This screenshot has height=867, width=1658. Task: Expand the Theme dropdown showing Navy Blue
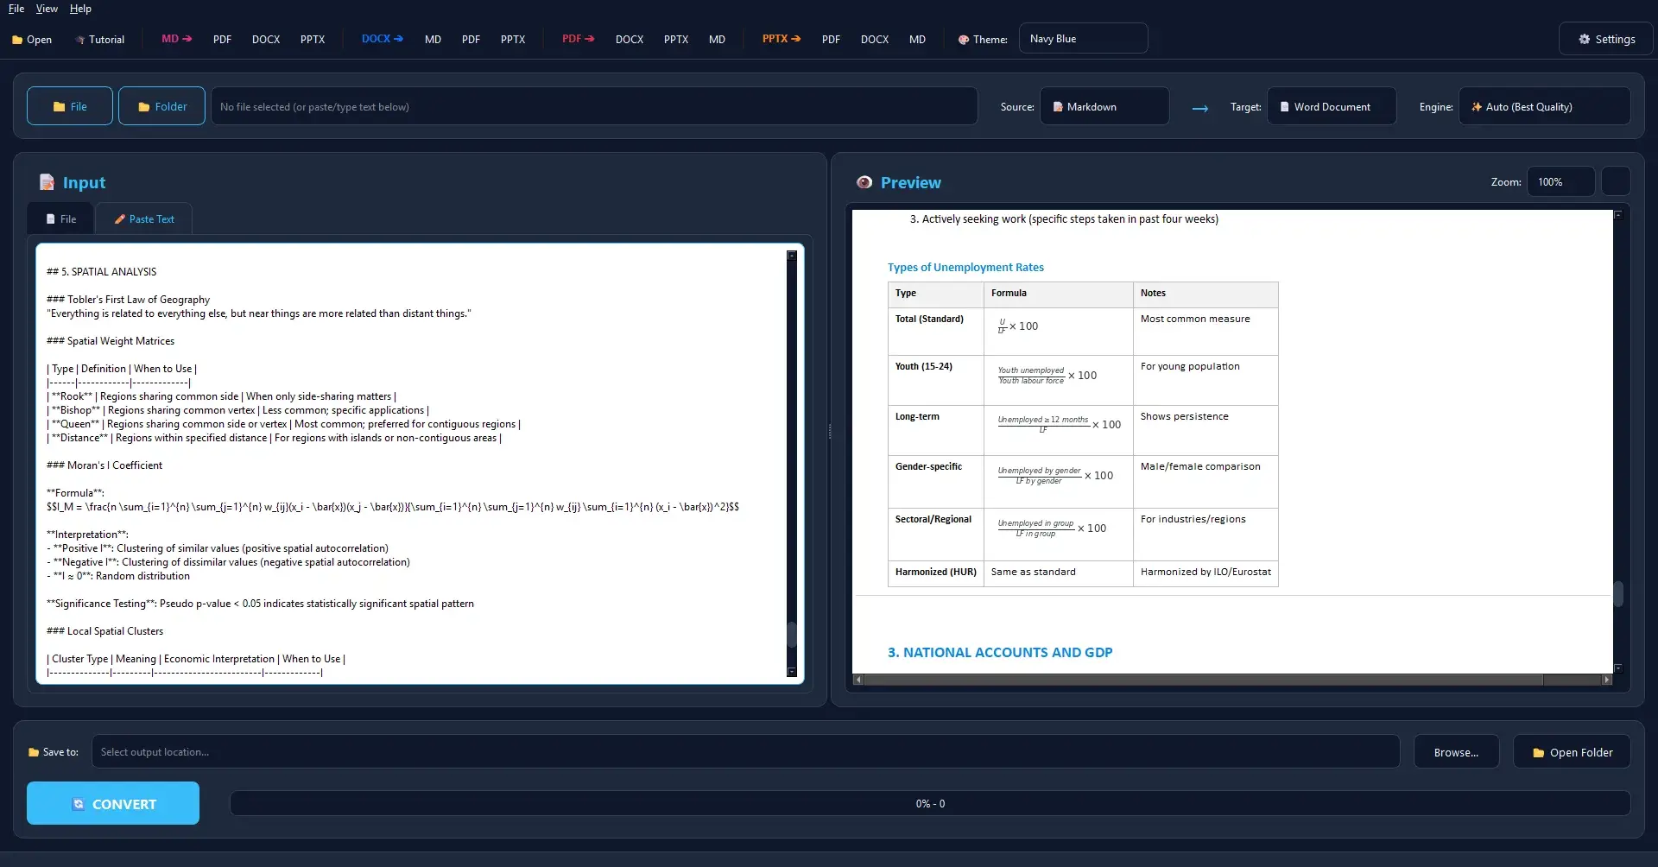tap(1083, 39)
